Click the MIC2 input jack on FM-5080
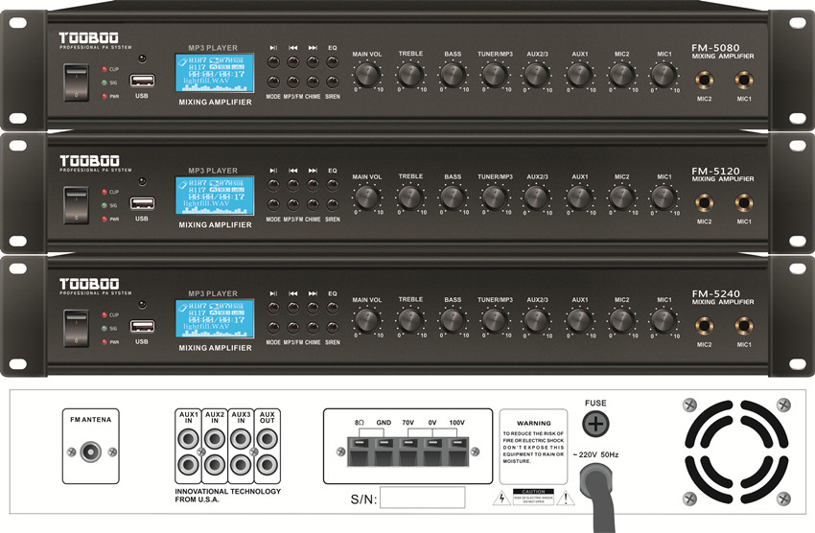The image size is (815, 533). pos(705,81)
